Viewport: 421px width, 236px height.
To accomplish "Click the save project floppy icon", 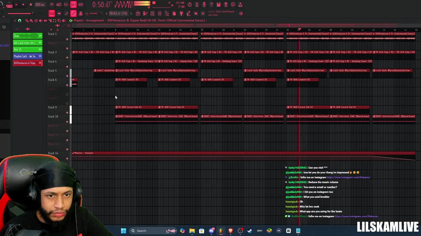I will point(218,5).
